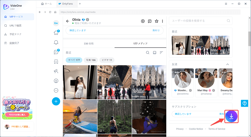The image size is (251, 137).
Task: Click the blue download button
Action: pyautogui.click(x=231, y=116)
